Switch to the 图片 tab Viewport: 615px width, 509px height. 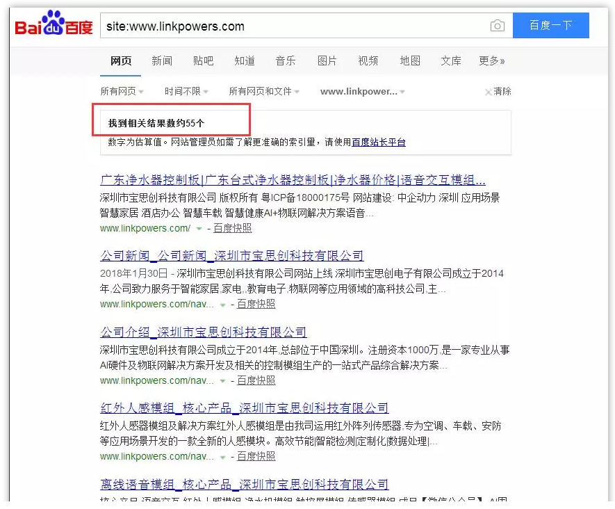(327, 60)
